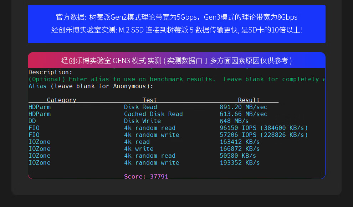
Task: Select the 613.66 MB/sec result value
Action: tap(243, 114)
